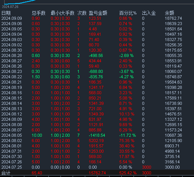Click the 3000 deposit on 2024.07.25

point(146,167)
